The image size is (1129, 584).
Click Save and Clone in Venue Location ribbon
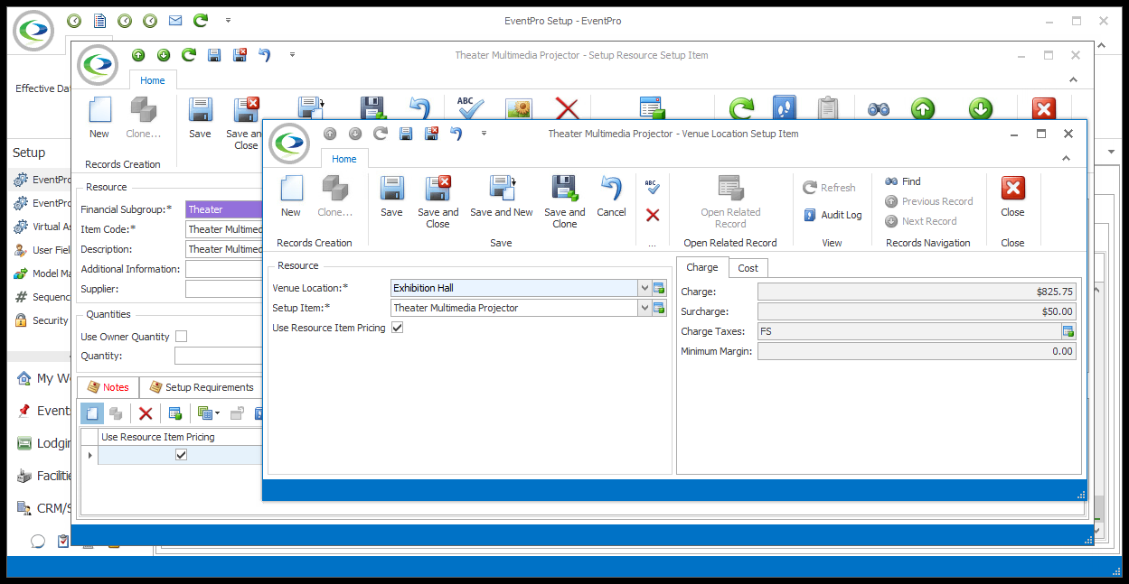tap(565, 202)
